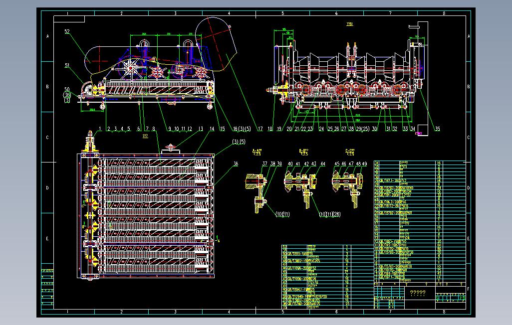Click zone letter C on the left border
Image resolution: width=512 pixels, height=325 pixels.
tap(47, 138)
